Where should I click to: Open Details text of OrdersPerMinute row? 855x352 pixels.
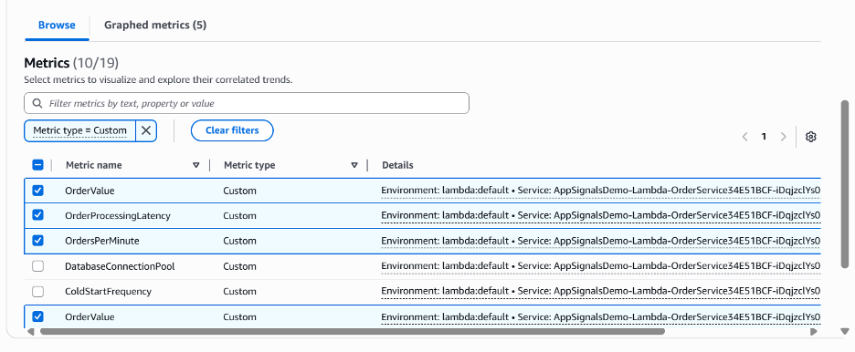coord(601,241)
